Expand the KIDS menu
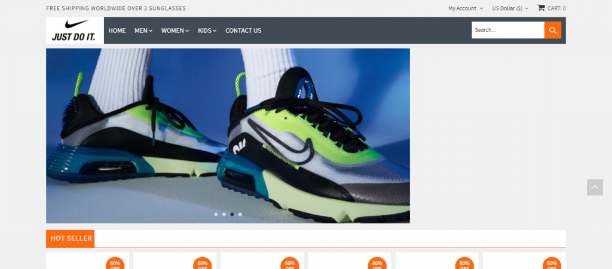This screenshot has height=269, width=612. pos(207,30)
